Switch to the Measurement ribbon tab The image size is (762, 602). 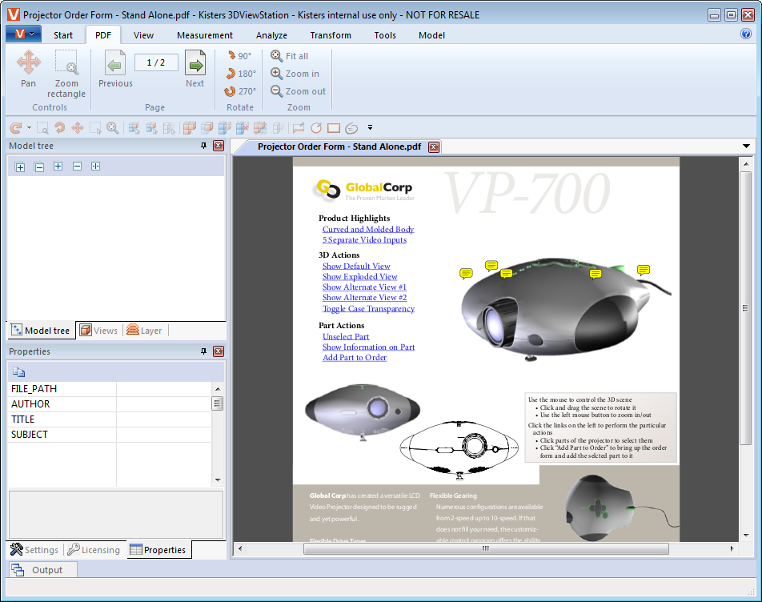click(x=205, y=35)
